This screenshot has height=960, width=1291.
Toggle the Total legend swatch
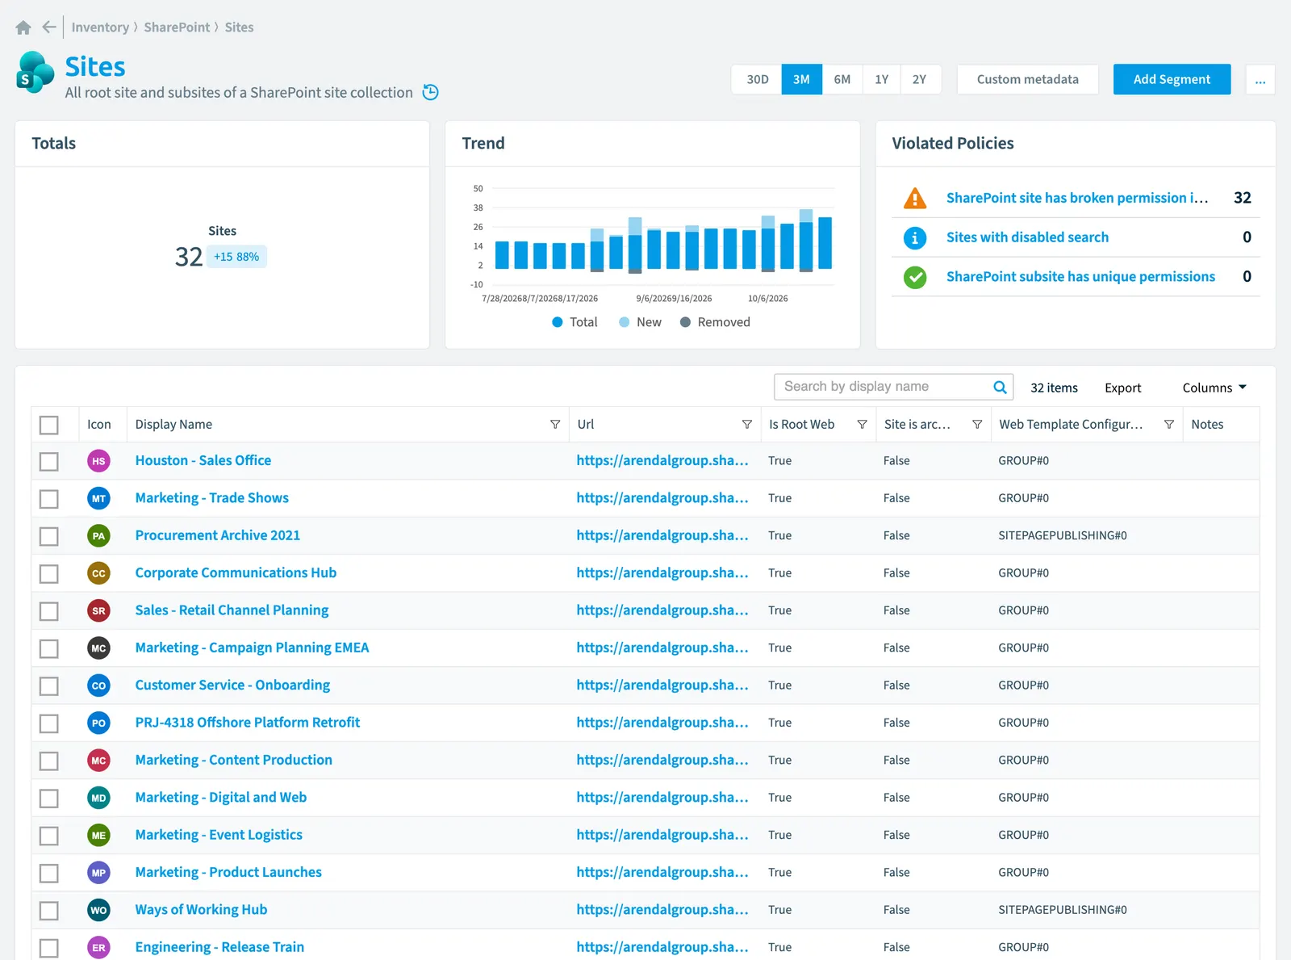pyautogui.click(x=557, y=322)
